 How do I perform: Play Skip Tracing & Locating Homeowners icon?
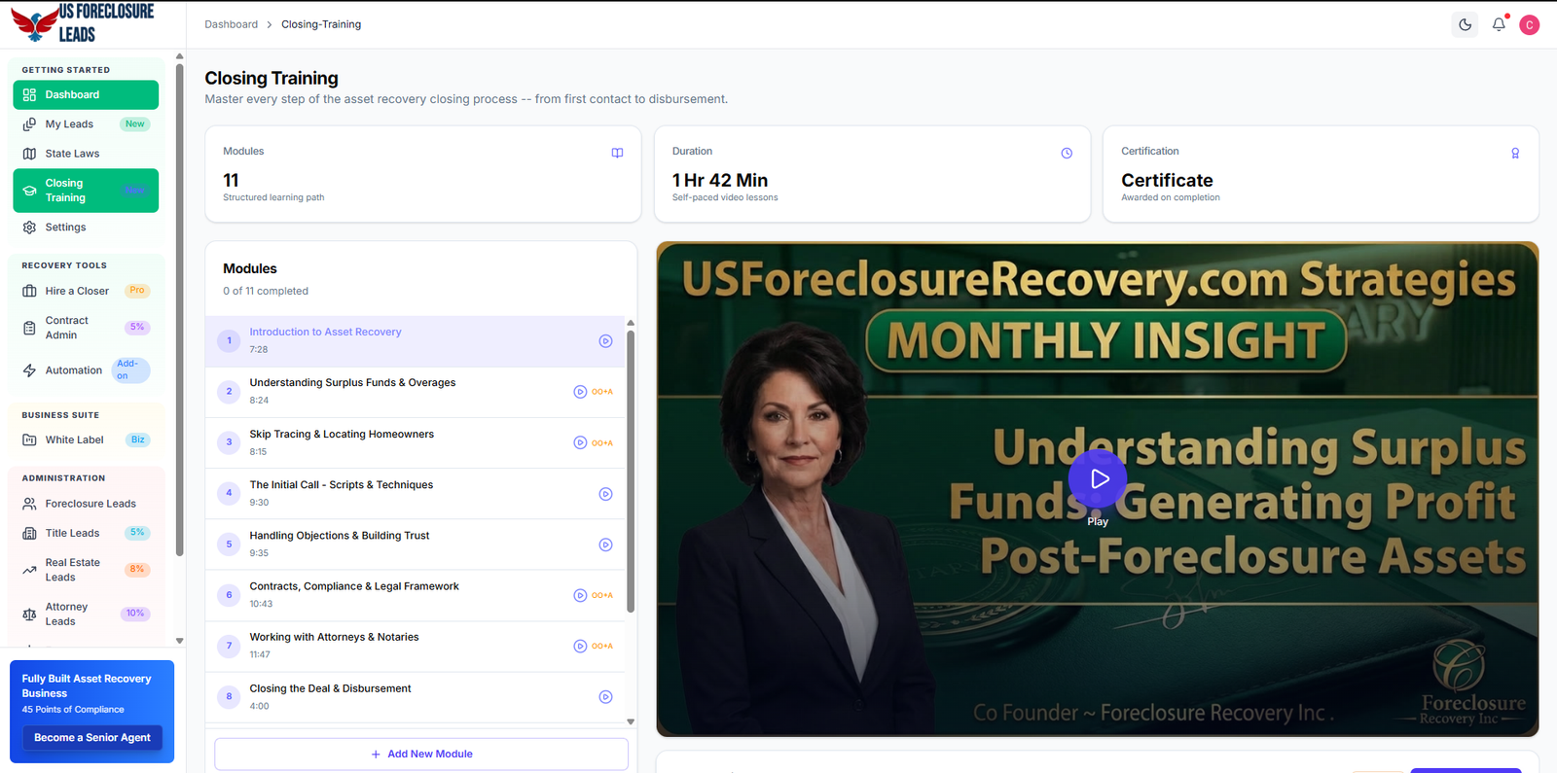point(580,442)
